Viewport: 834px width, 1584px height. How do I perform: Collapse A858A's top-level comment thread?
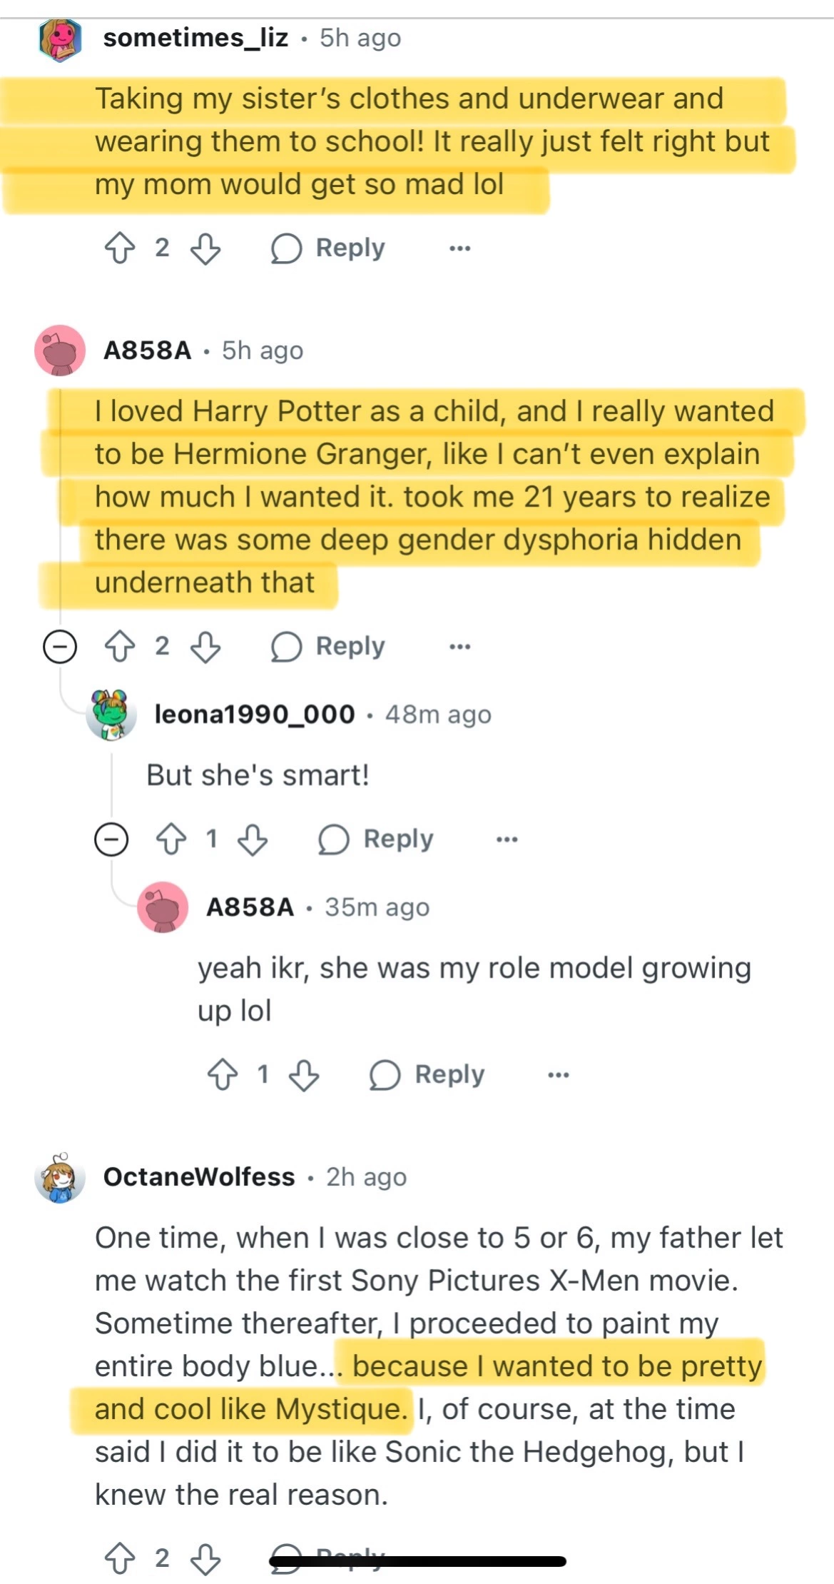60,647
